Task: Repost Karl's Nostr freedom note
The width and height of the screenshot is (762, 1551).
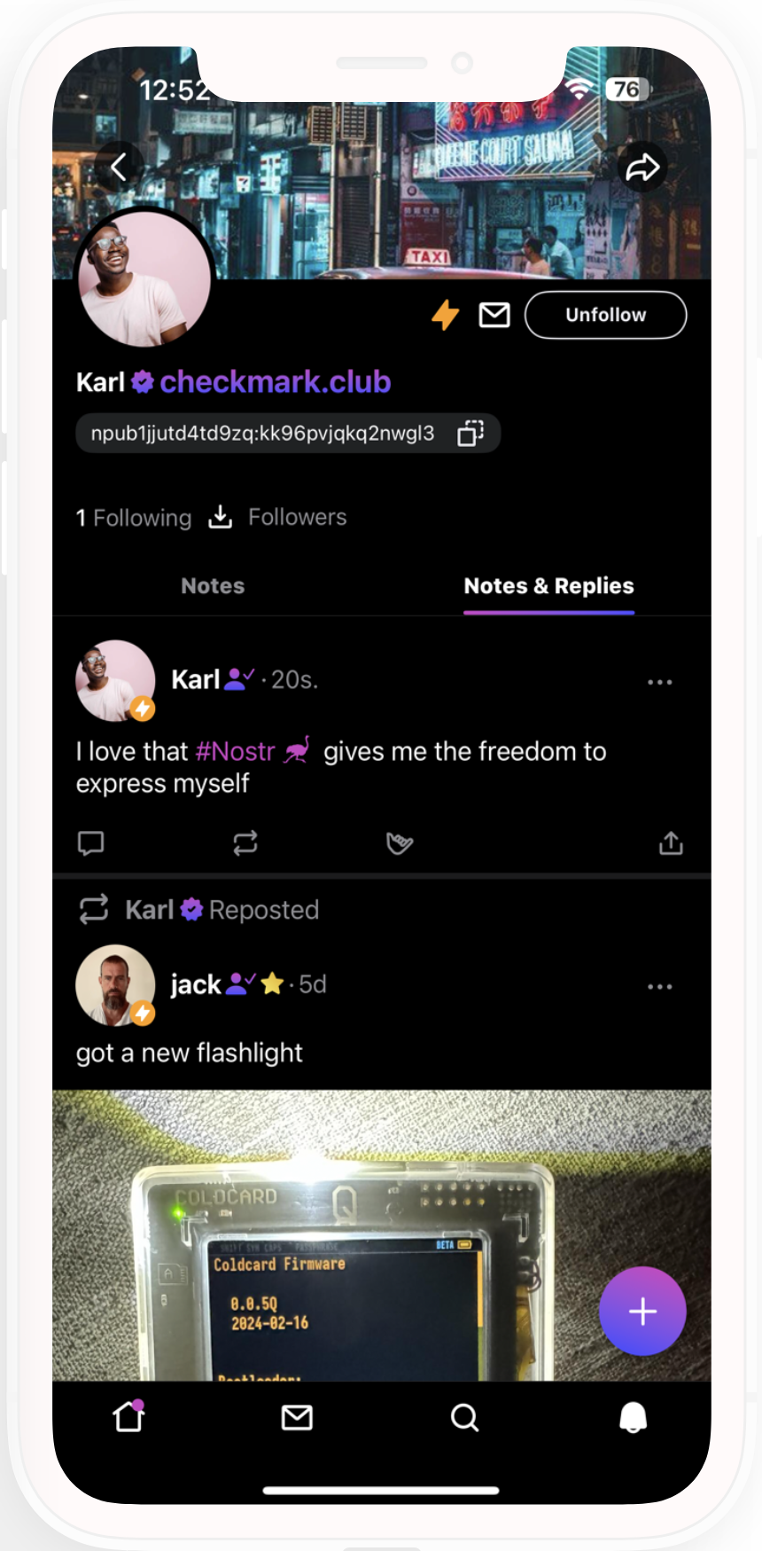Action: [245, 842]
